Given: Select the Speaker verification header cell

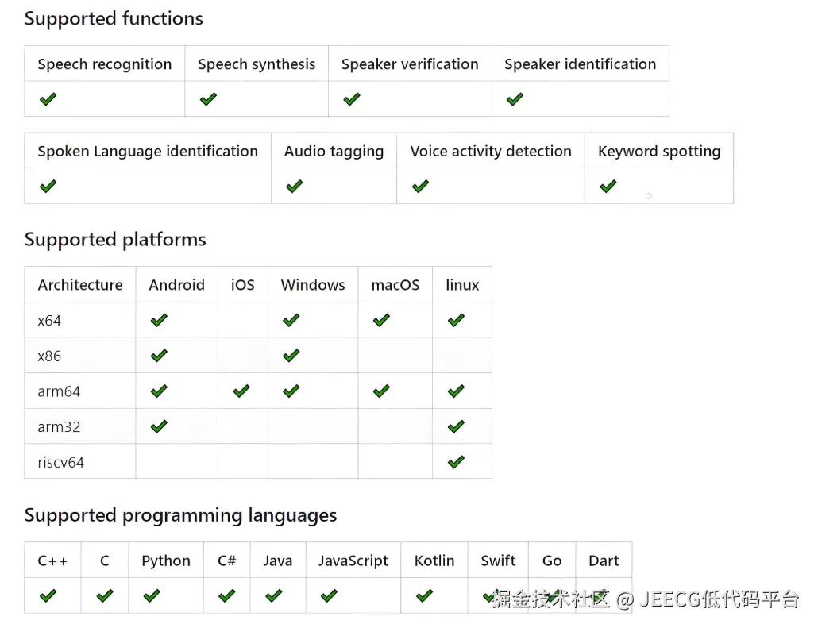Looking at the screenshot, I should coord(410,64).
